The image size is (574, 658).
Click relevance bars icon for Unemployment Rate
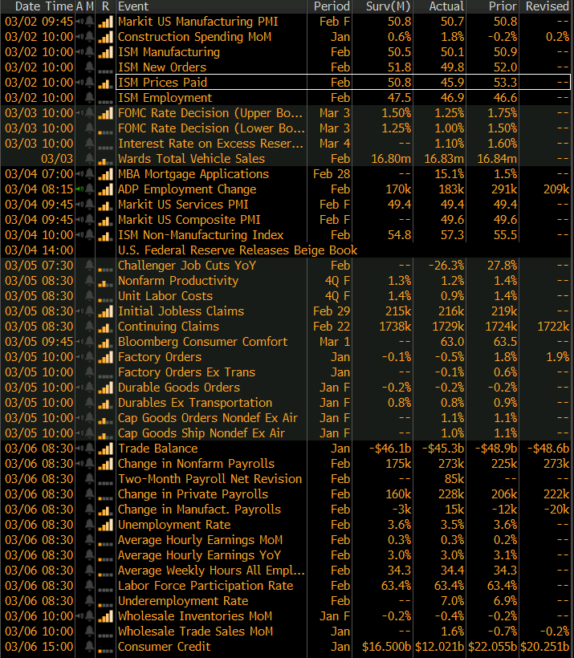pyautogui.click(x=105, y=525)
